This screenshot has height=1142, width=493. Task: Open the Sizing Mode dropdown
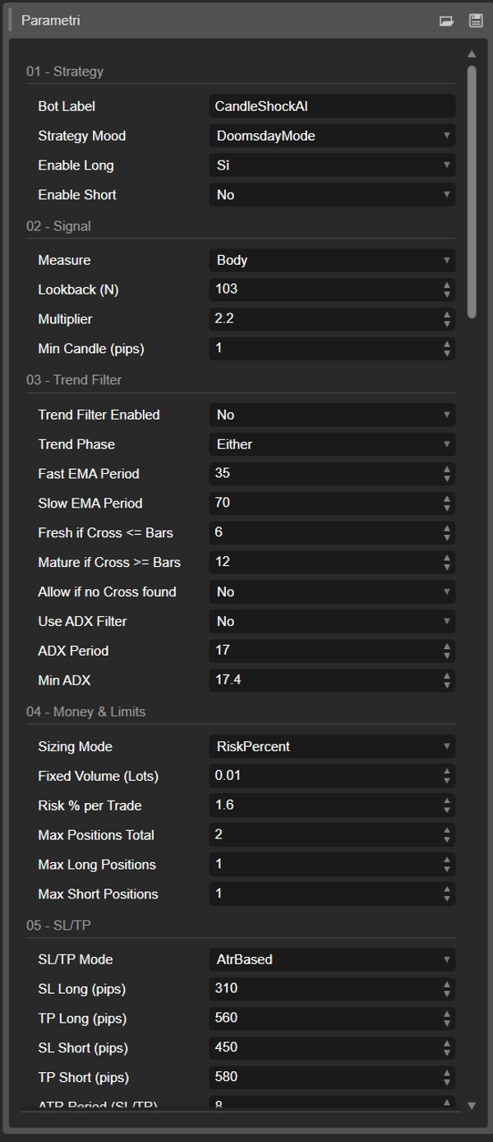[331, 746]
